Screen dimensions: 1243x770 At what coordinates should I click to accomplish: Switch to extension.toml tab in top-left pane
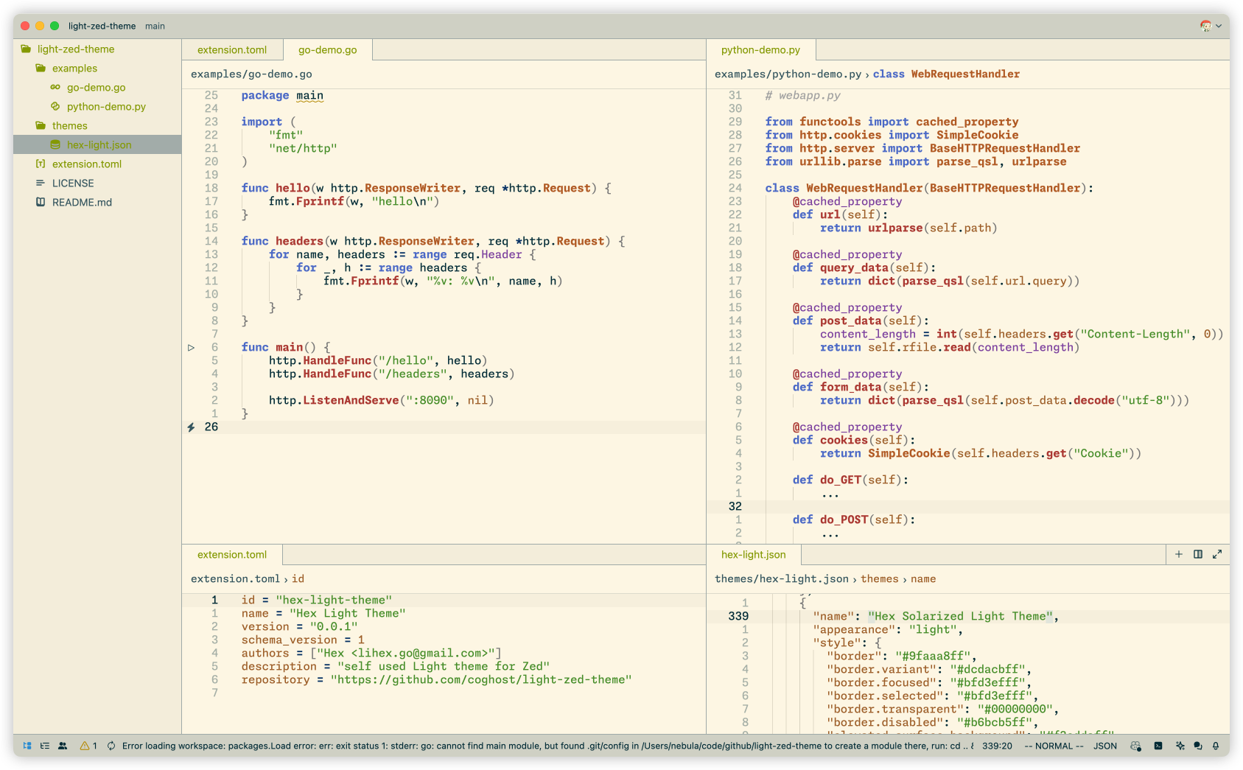click(232, 50)
